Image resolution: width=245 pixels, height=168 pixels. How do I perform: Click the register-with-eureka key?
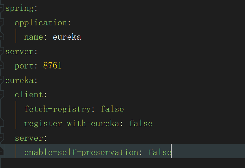71,124
